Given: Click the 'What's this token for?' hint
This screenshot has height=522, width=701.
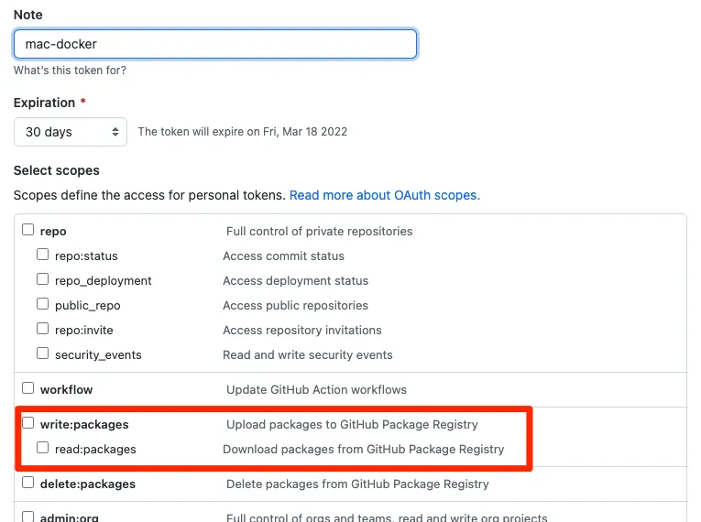Looking at the screenshot, I should 70,71.
